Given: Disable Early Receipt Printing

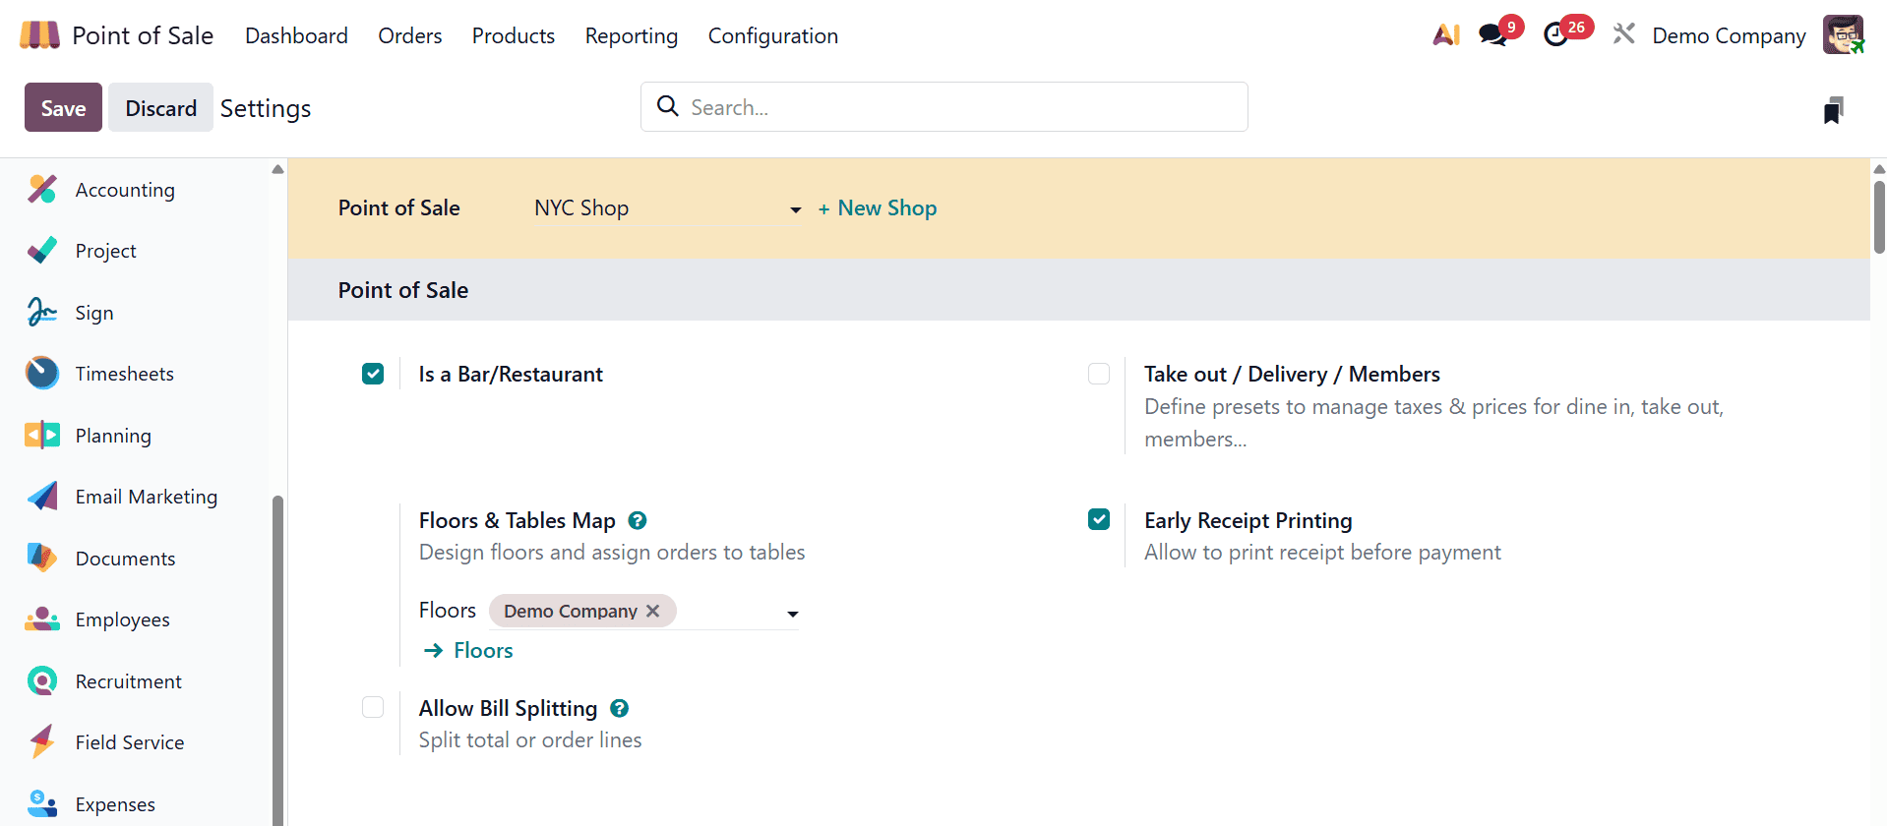Looking at the screenshot, I should pyautogui.click(x=1099, y=519).
